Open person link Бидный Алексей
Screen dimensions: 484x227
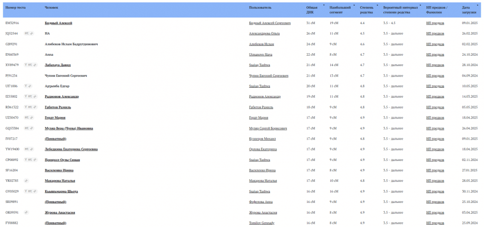(x=58, y=23)
